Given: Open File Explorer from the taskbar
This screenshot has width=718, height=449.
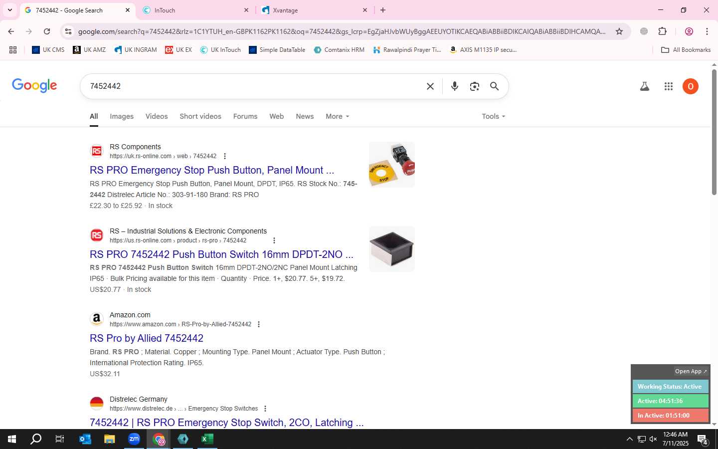Looking at the screenshot, I should [x=110, y=439].
